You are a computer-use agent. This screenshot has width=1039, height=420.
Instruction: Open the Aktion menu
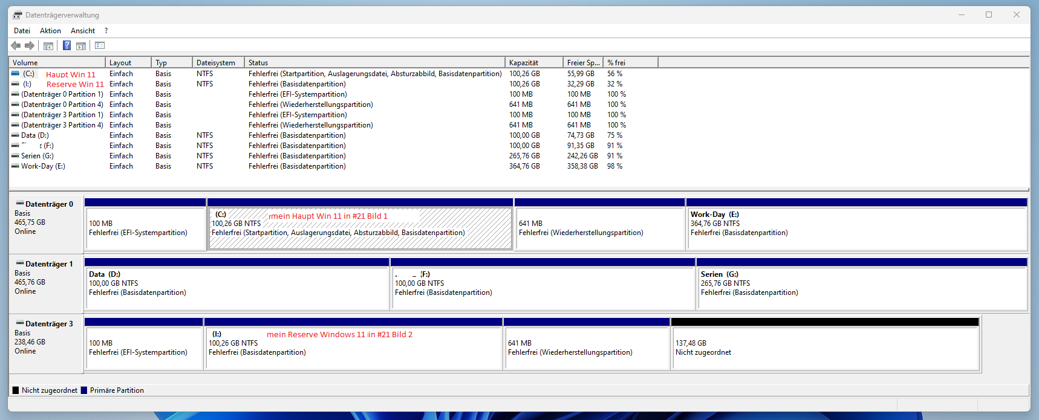coord(50,31)
